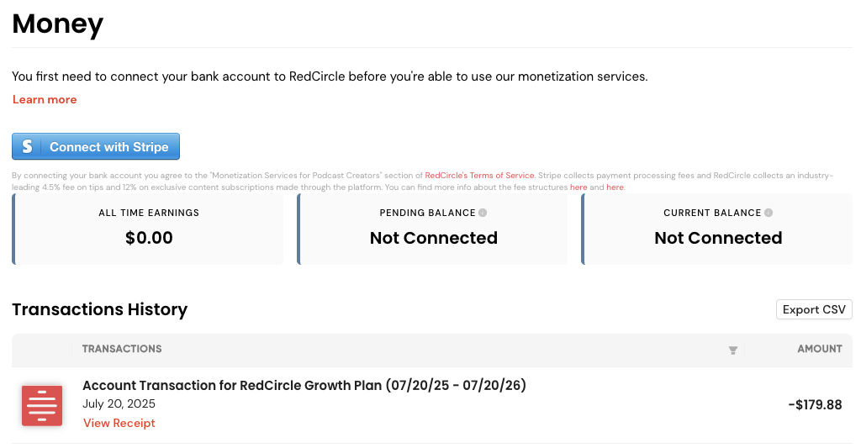Click the Transactions column header
861x448 pixels.
pyautogui.click(x=122, y=349)
